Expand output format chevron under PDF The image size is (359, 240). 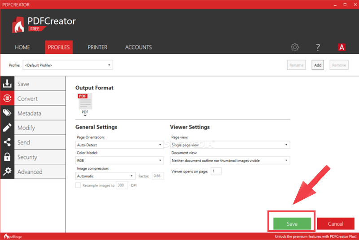85,116
